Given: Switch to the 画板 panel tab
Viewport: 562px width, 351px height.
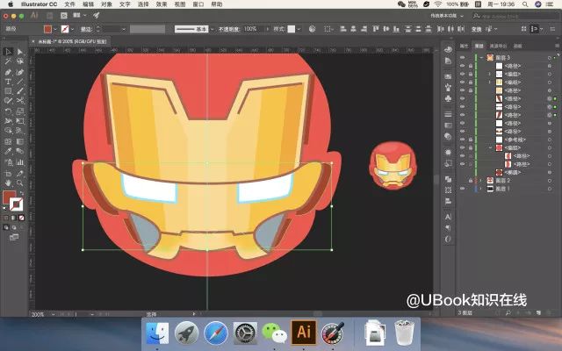Looking at the screenshot, I should [517, 46].
